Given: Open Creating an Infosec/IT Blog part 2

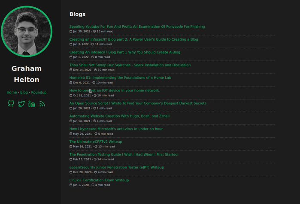Looking at the screenshot, I should (133, 39).
